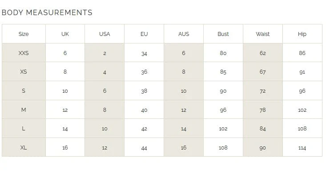Select the Waist column header

coord(262,34)
